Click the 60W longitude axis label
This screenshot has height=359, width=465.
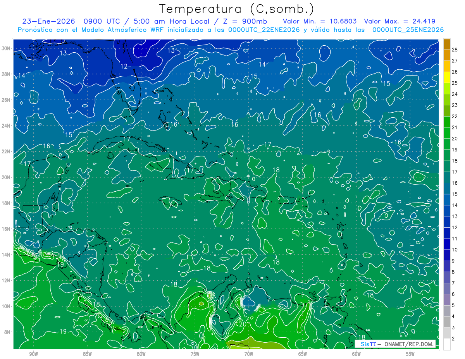[356, 354]
